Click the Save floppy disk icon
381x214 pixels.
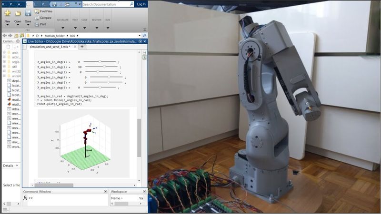tap(28, 13)
